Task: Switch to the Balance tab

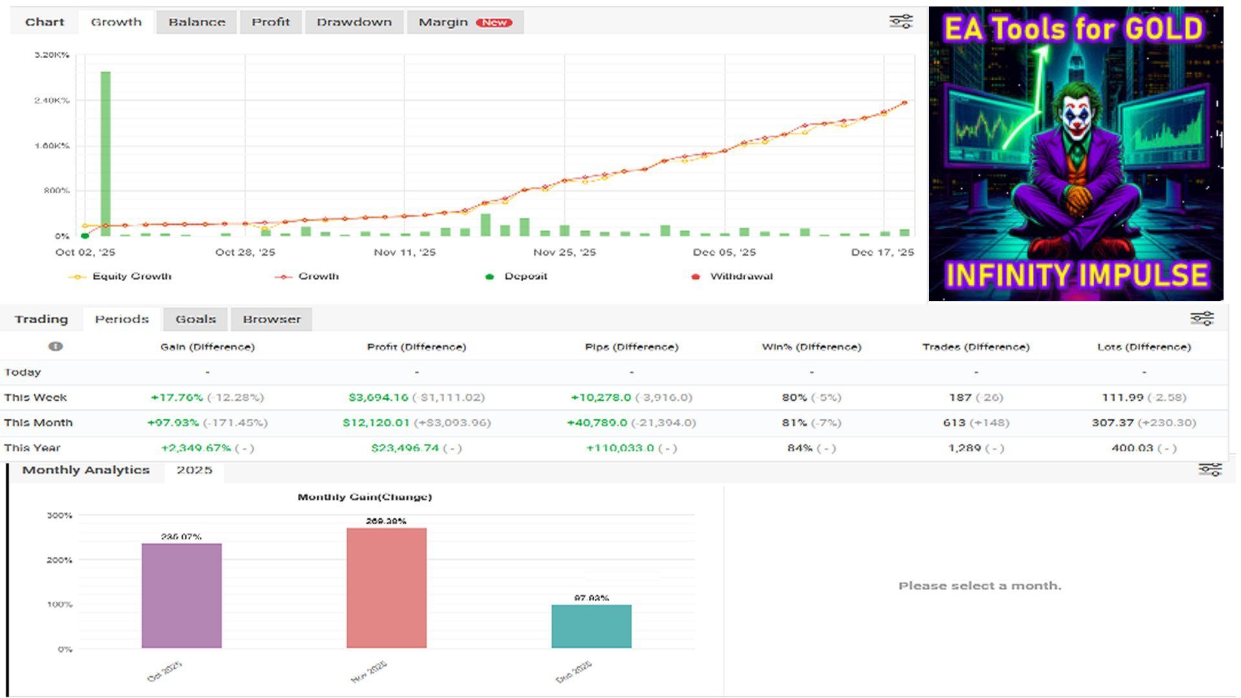Action: [x=196, y=22]
